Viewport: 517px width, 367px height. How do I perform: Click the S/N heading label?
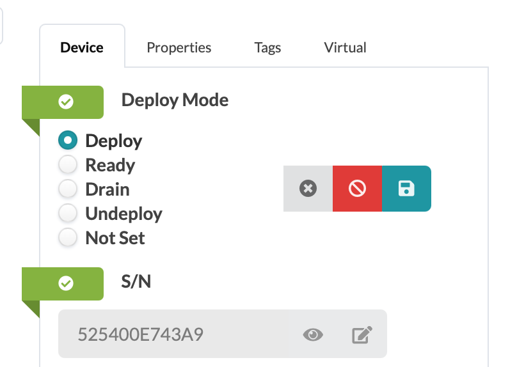(x=136, y=281)
